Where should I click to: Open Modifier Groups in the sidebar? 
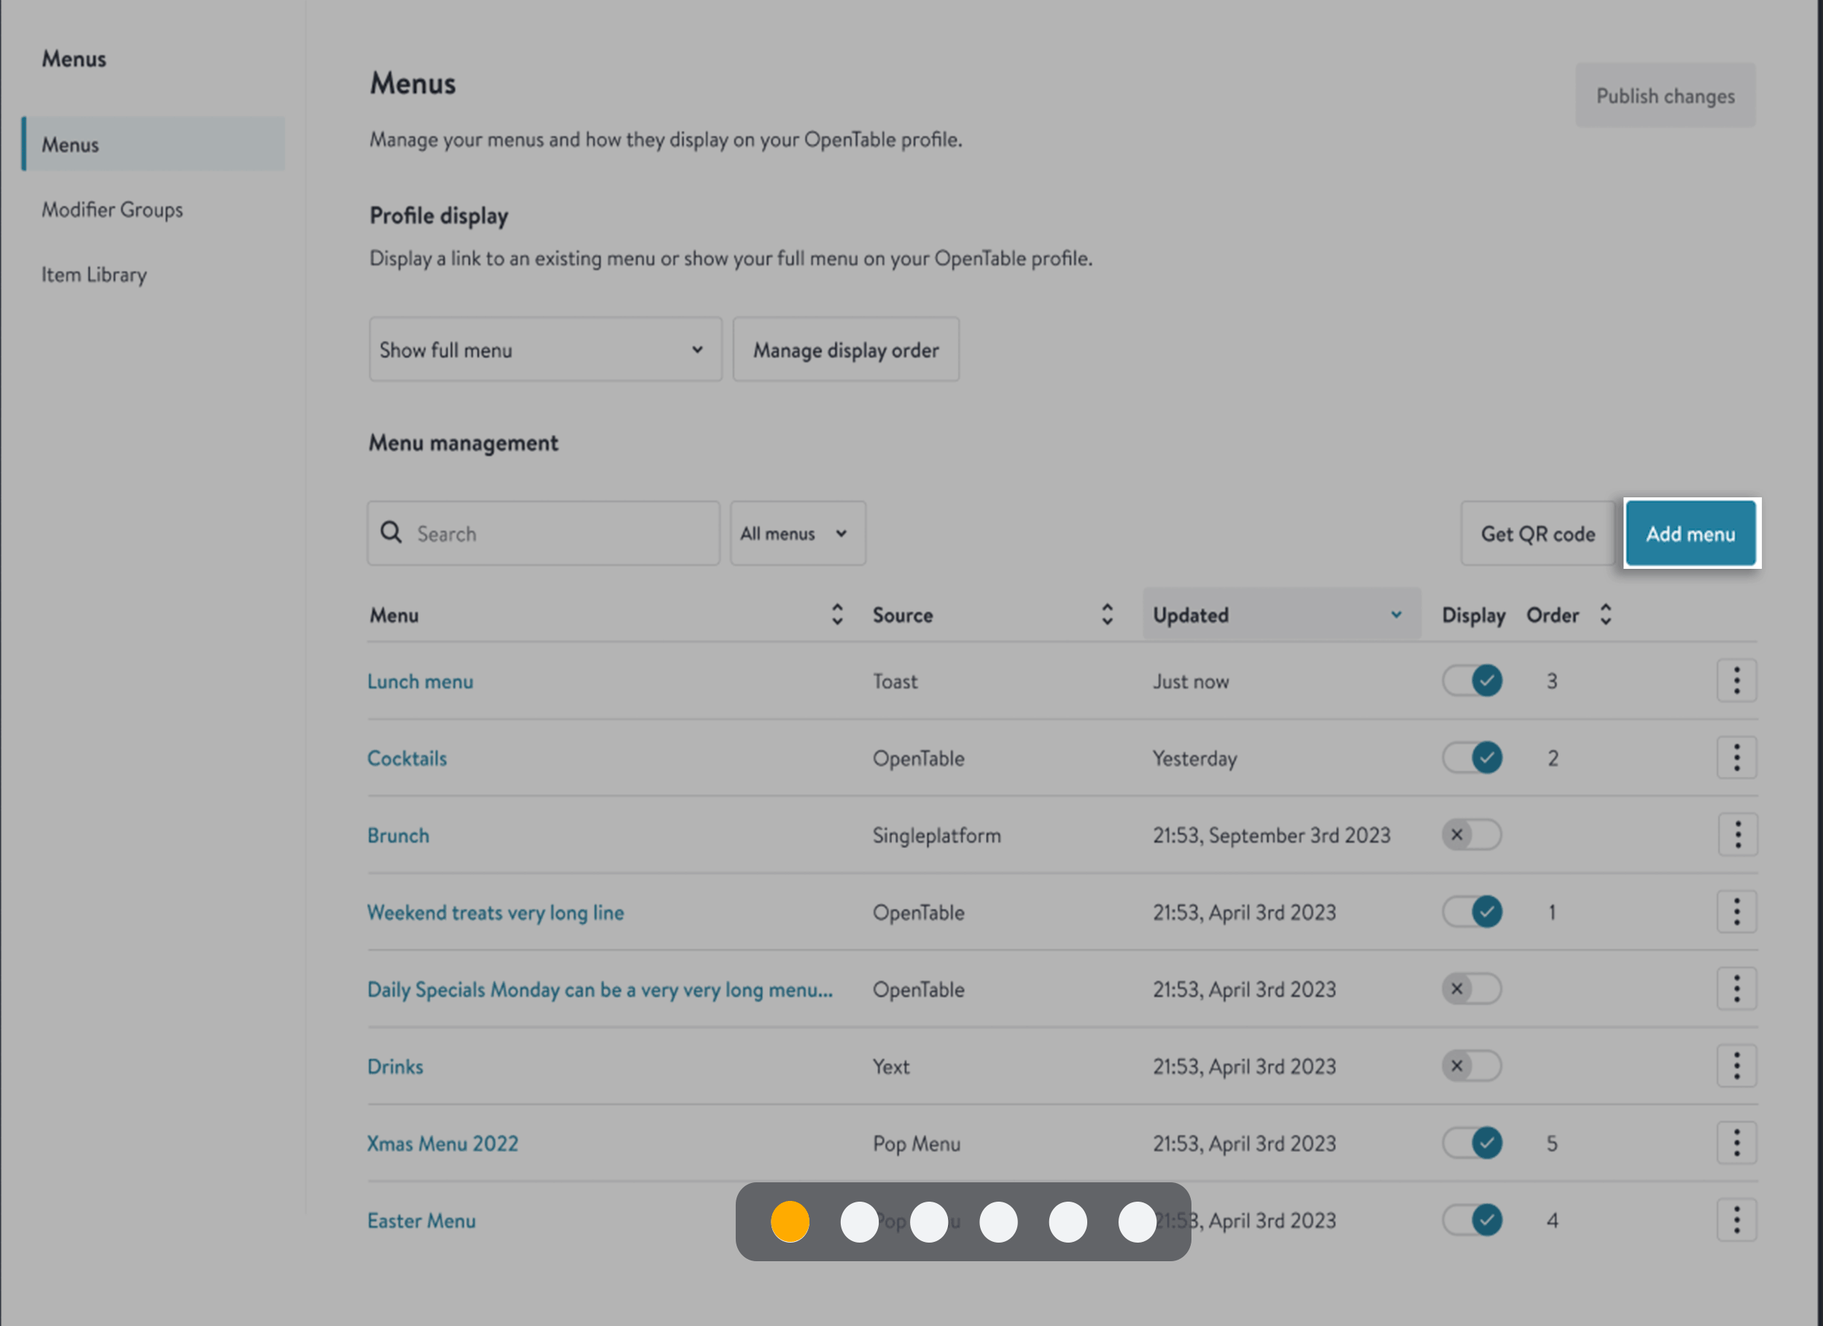[x=112, y=210]
